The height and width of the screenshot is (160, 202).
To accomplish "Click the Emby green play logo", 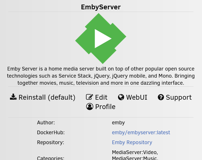I will 101,39.
